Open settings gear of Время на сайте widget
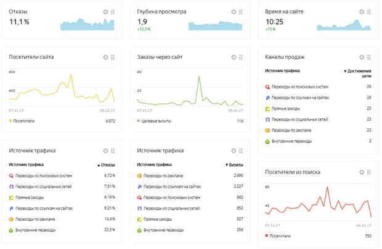 pos(362,12)
